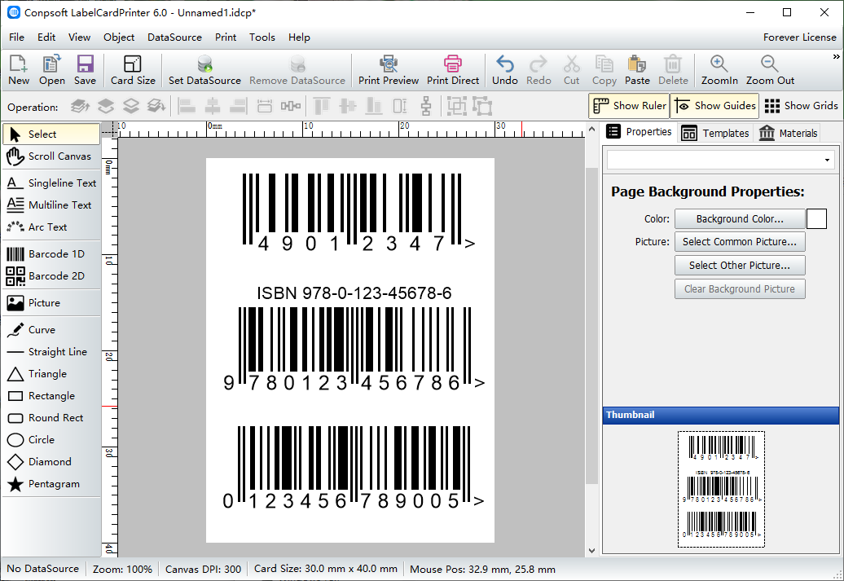Screen dimensions: 844x581
Task: Click the Zoom Out magnifier
Action: [770, 70]
